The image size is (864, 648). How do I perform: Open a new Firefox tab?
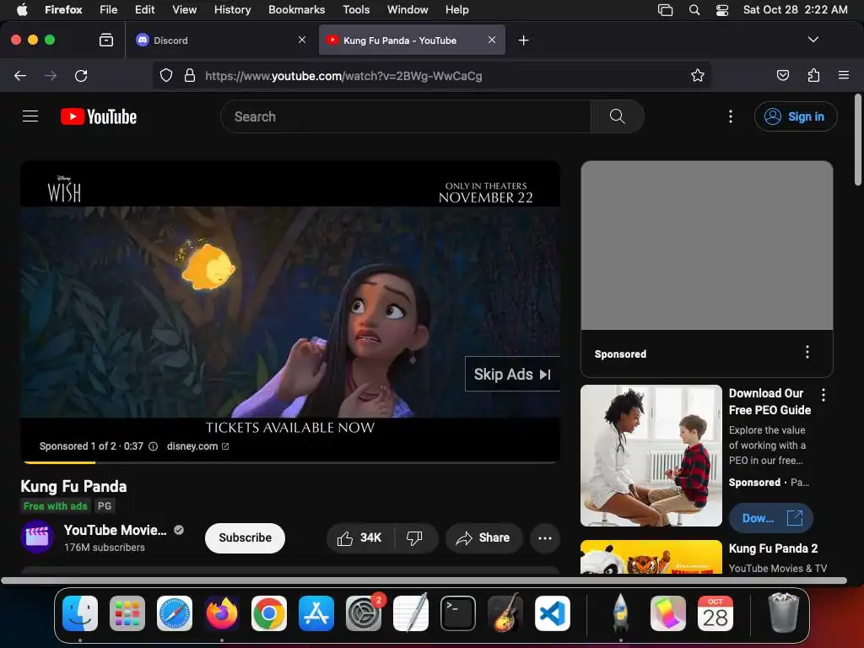pos(523,40)
